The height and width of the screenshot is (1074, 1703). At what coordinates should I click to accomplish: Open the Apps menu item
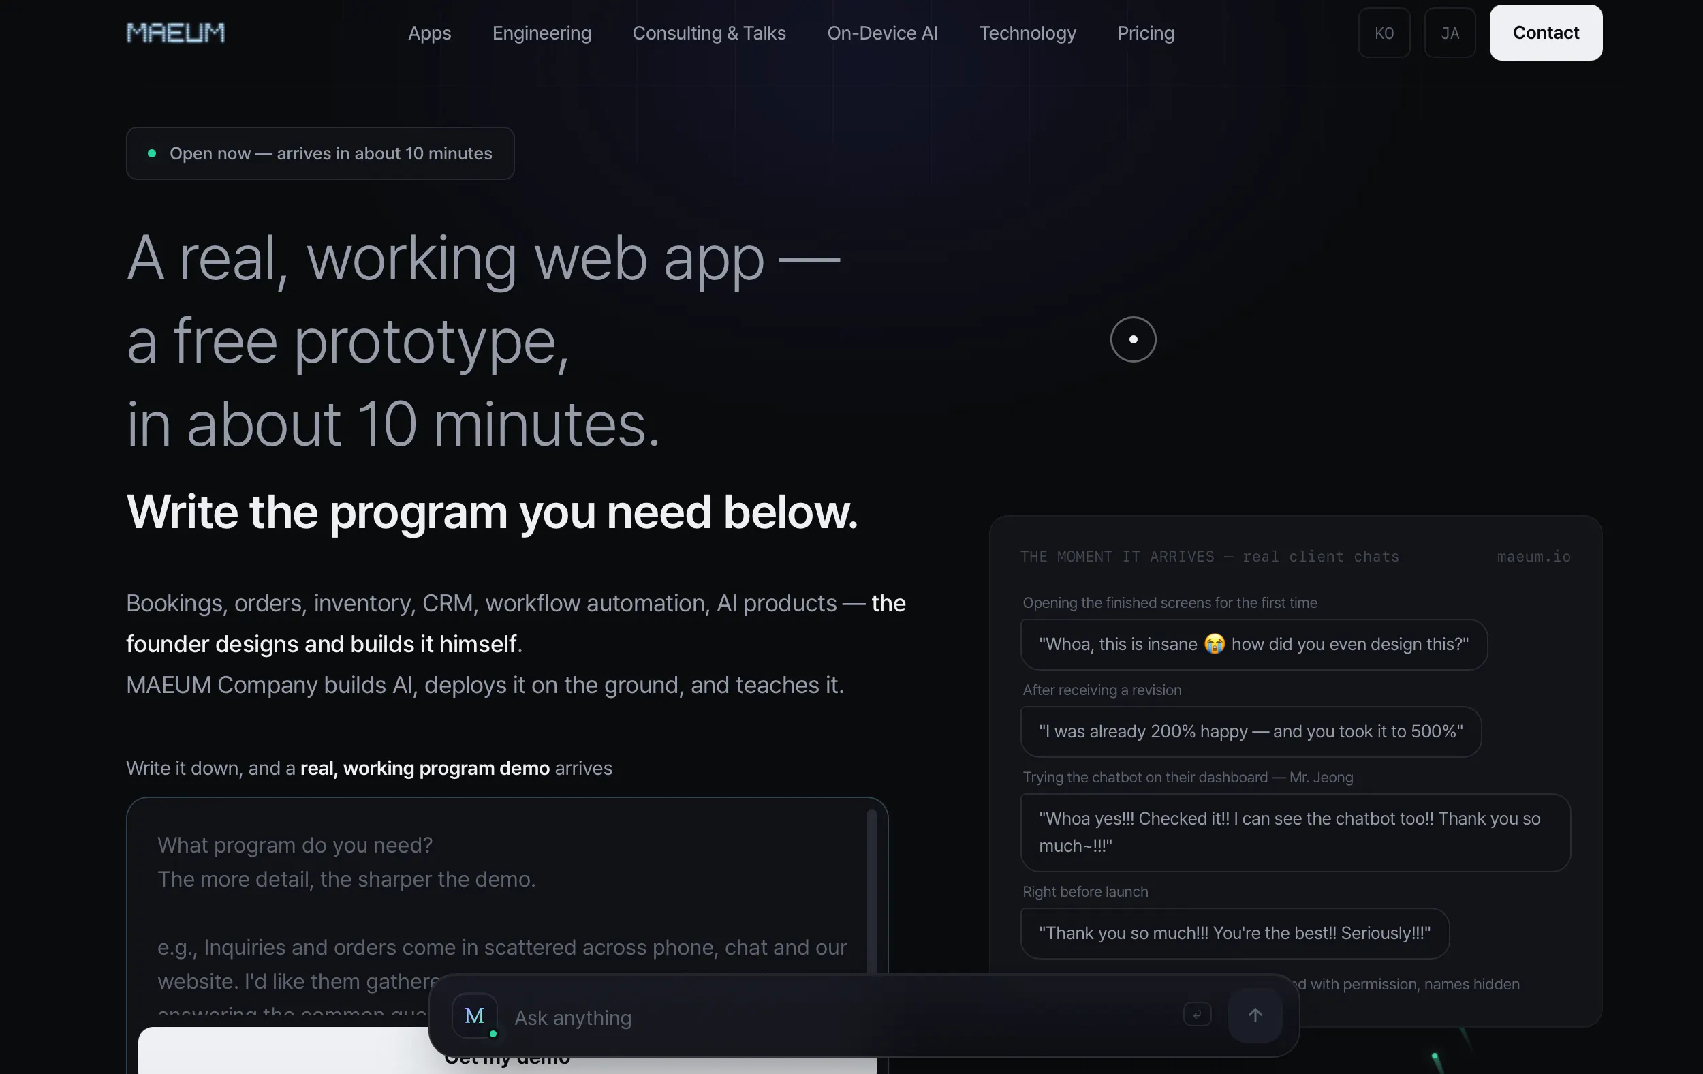[x=429, y=33]
